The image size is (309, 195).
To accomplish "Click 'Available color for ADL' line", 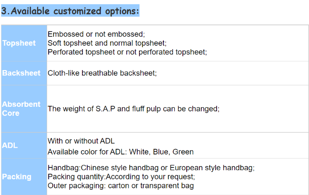I will [x=120, y=152].
